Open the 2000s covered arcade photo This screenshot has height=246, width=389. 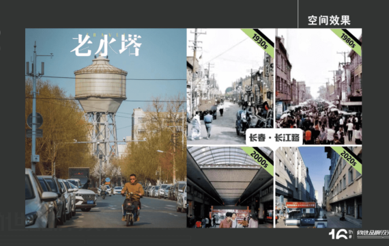point(230,187)
